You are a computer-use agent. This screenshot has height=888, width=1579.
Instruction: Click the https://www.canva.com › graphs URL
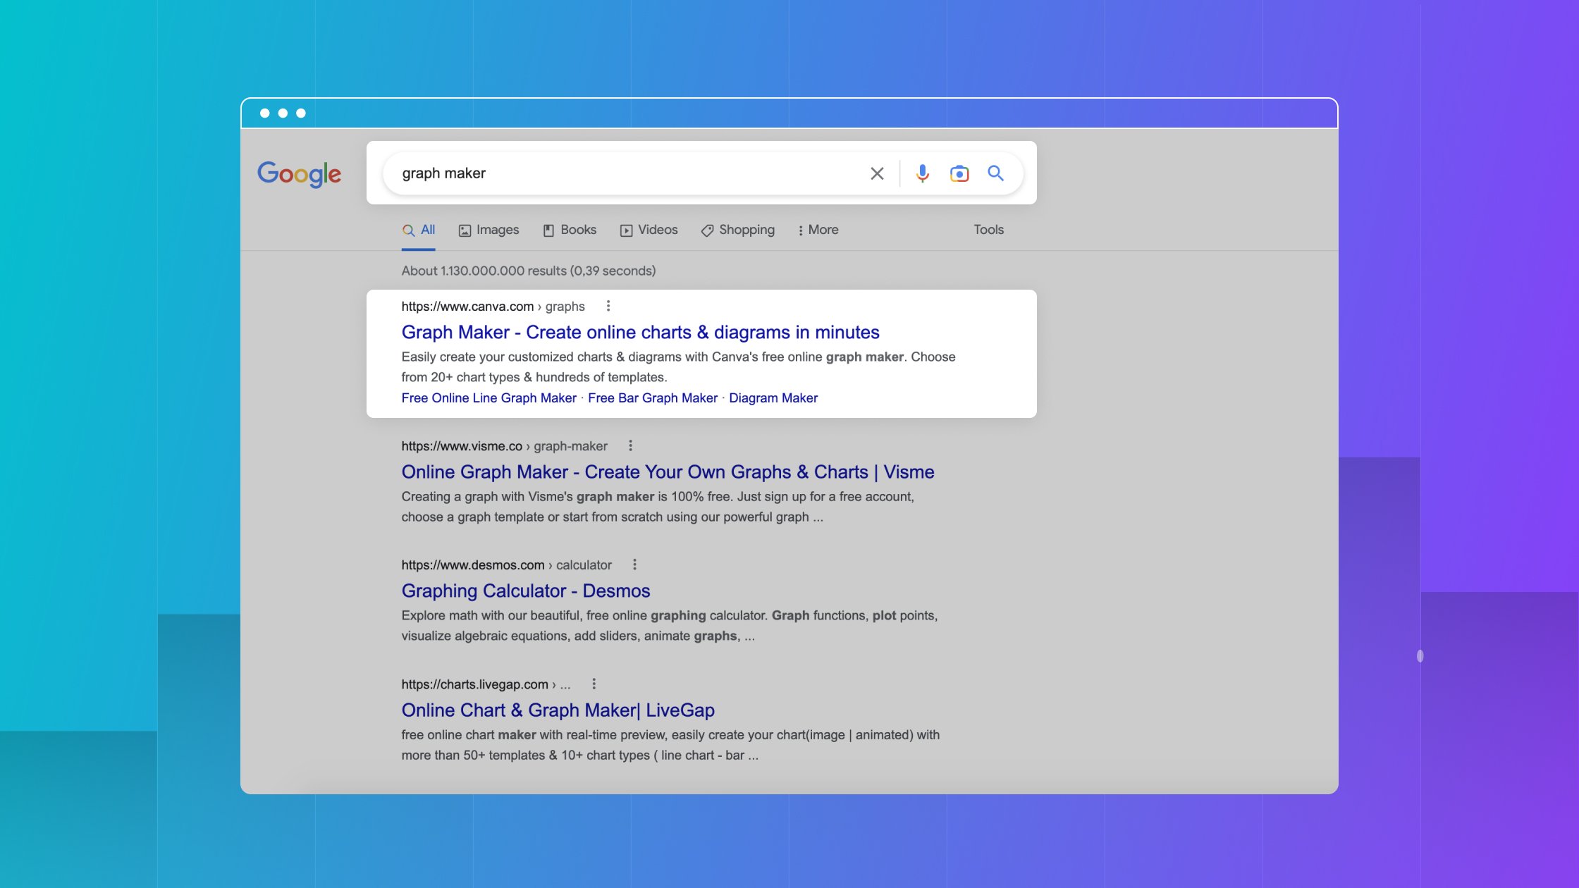click(x=493, y=306)
